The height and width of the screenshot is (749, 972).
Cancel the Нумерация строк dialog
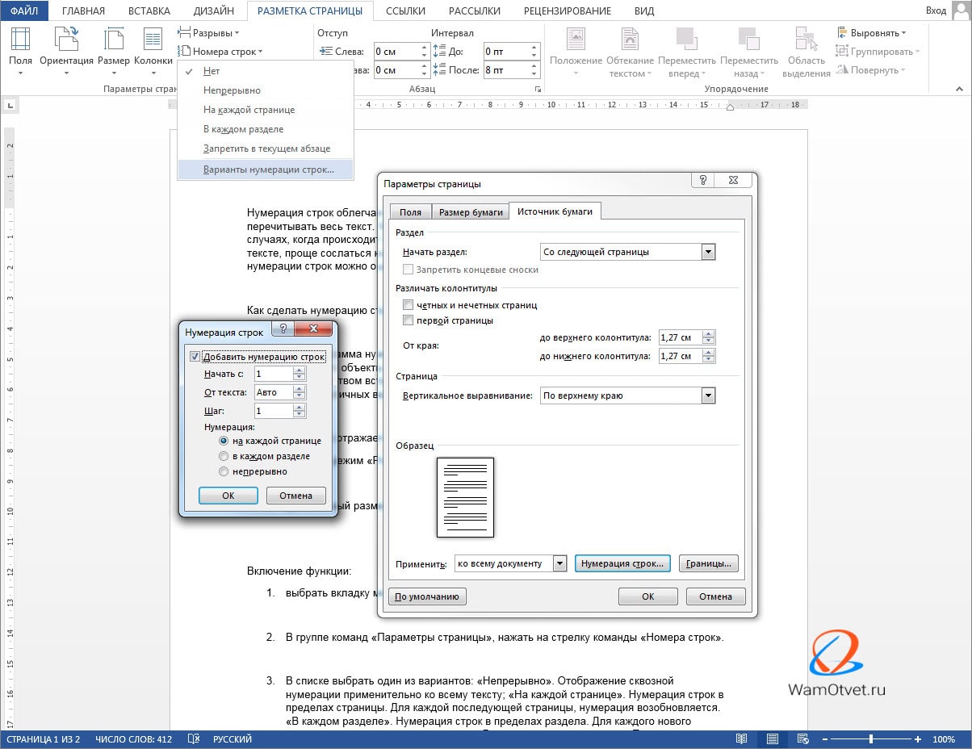(x=295, y=496)
